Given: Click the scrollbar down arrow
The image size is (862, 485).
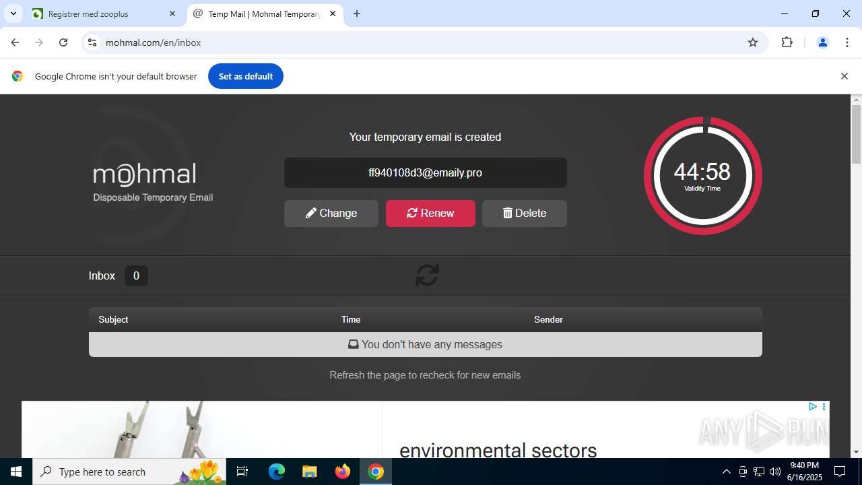Looking at the screenshot, I should point(856,452).
